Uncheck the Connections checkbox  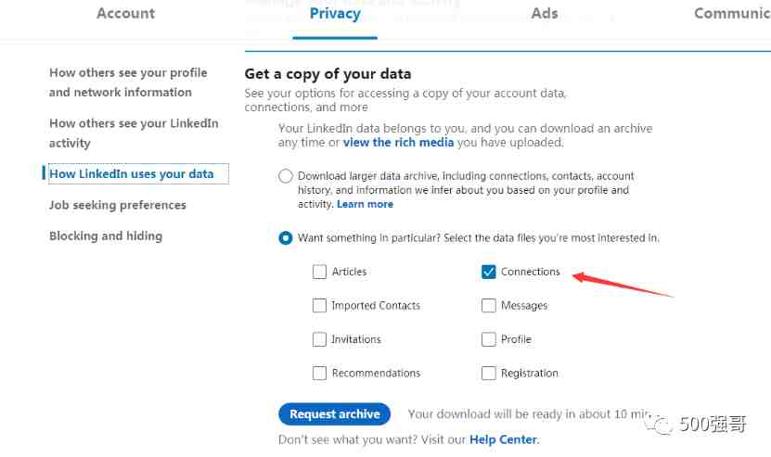pos(489,272)
